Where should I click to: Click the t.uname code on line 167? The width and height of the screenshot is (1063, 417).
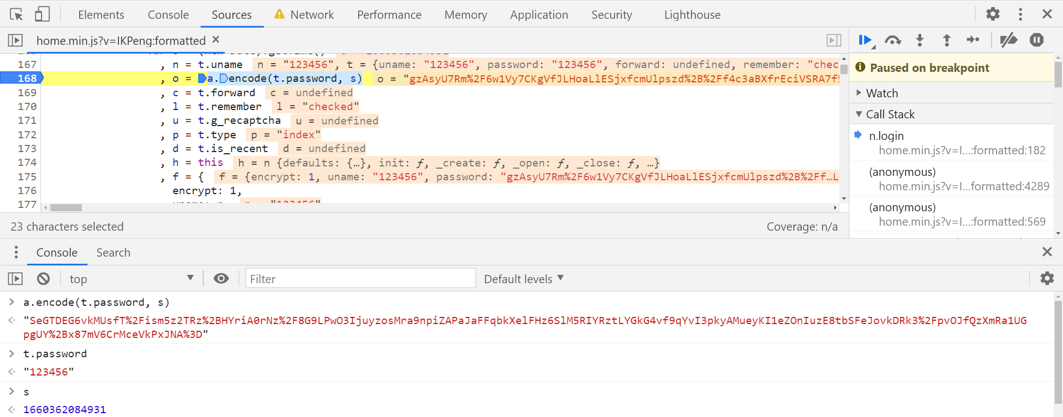[x=220, y=64]
